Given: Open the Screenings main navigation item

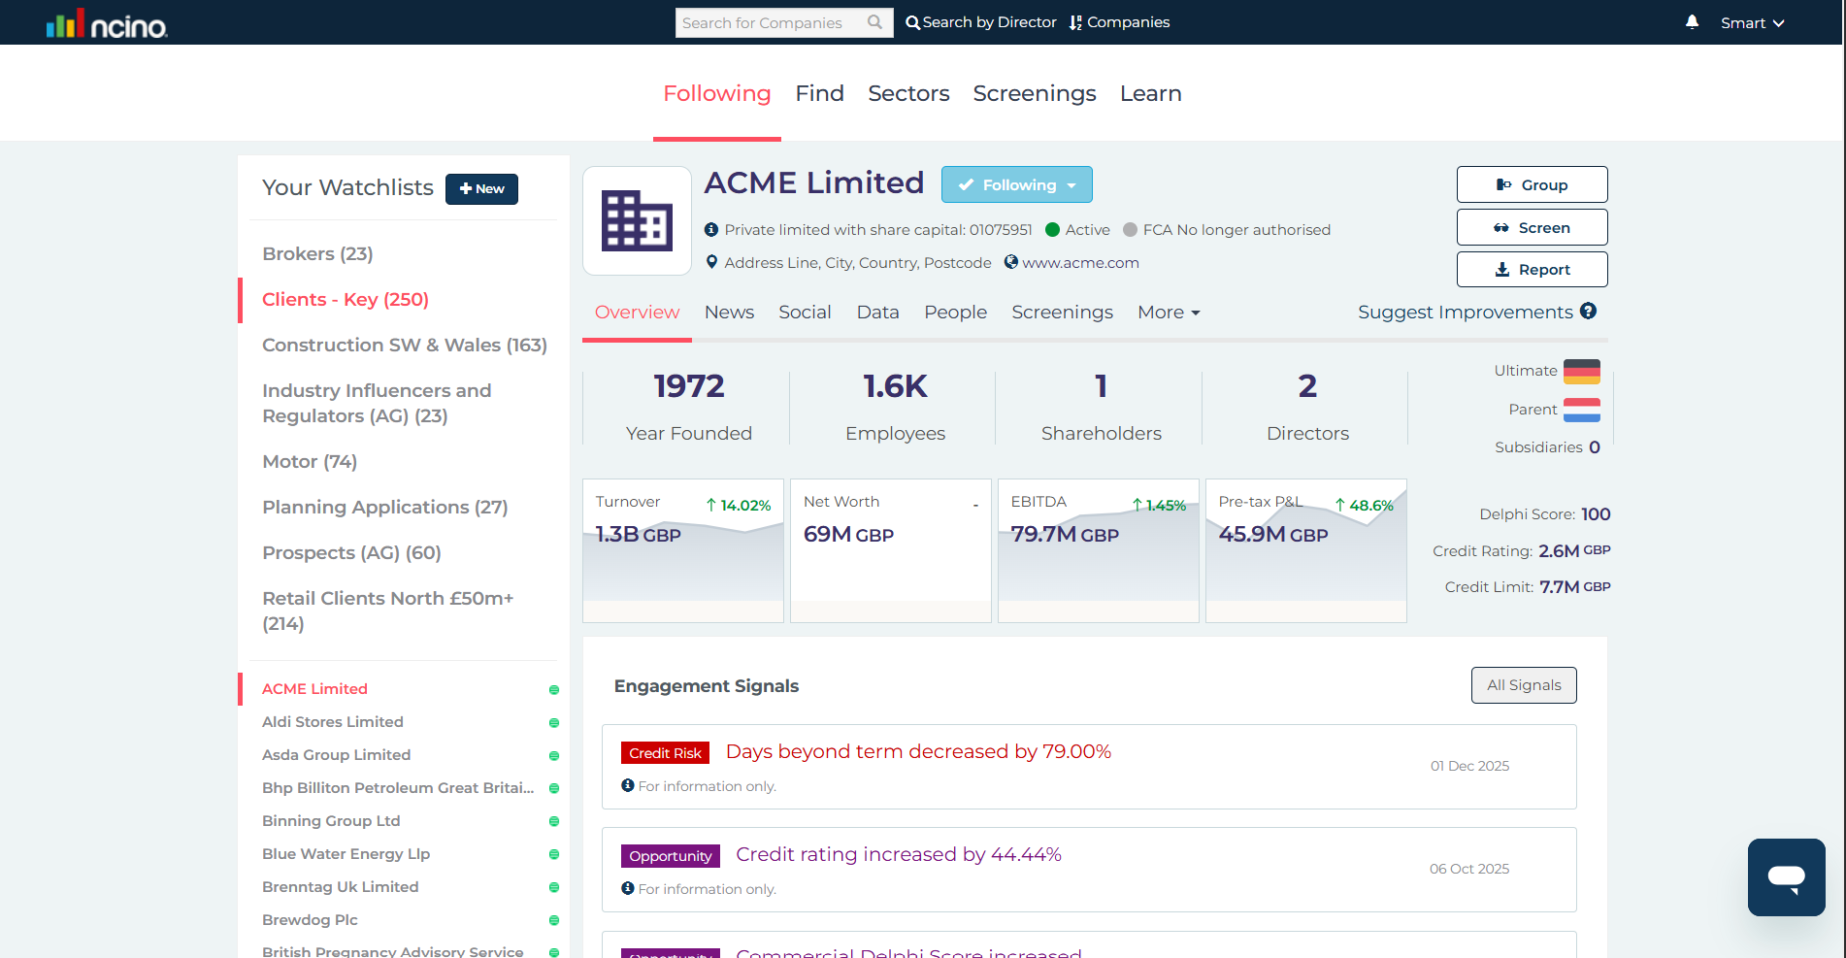Looking at the screenshot, I should [1034, 93].
